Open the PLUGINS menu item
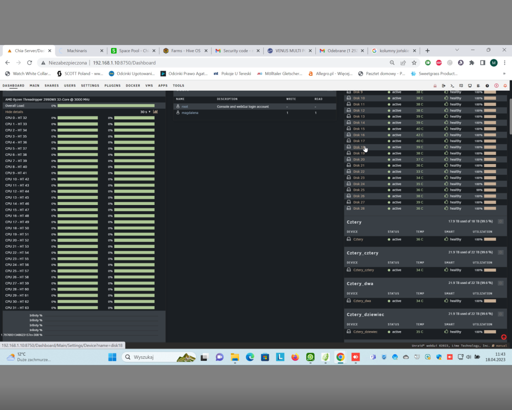 (x=113, y=86)
